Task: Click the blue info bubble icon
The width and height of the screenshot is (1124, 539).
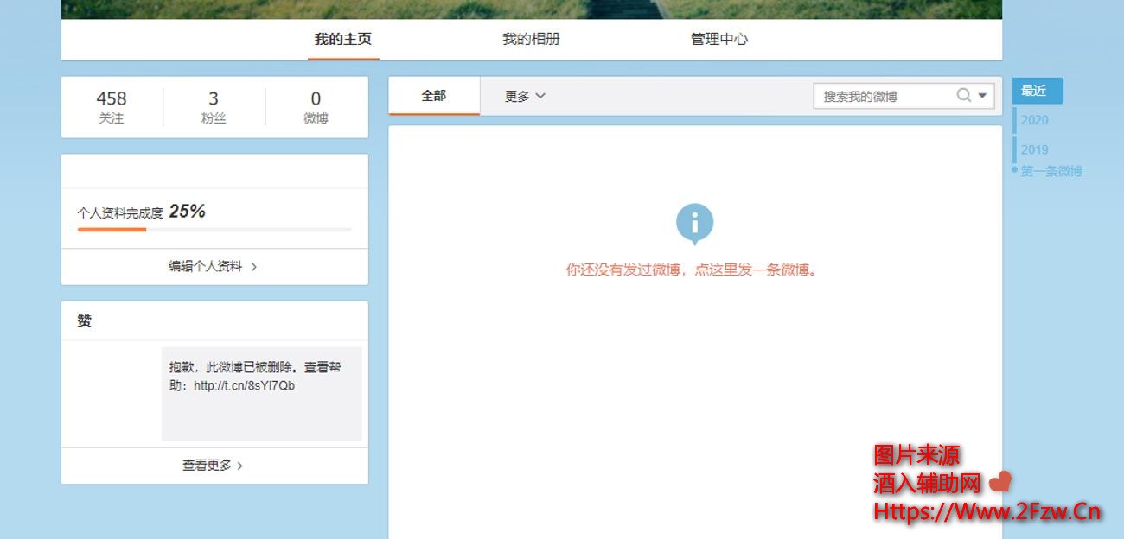Action: click(694, 224)
